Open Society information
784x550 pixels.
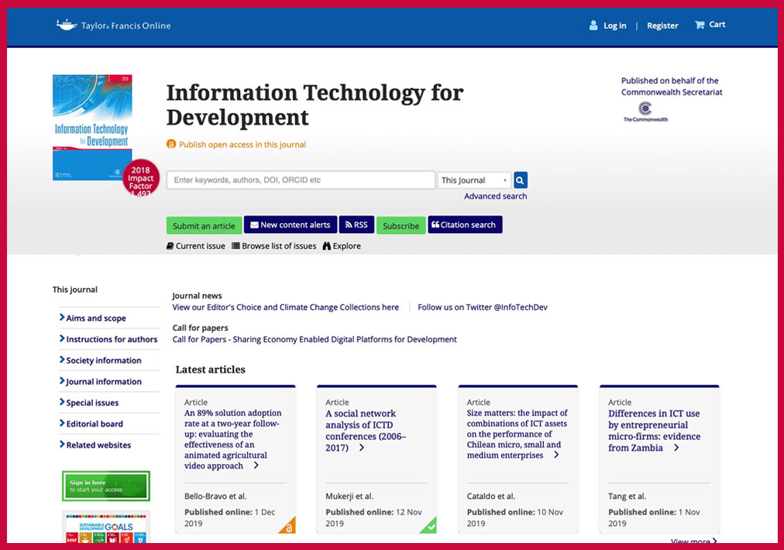(x=104, y=360)
